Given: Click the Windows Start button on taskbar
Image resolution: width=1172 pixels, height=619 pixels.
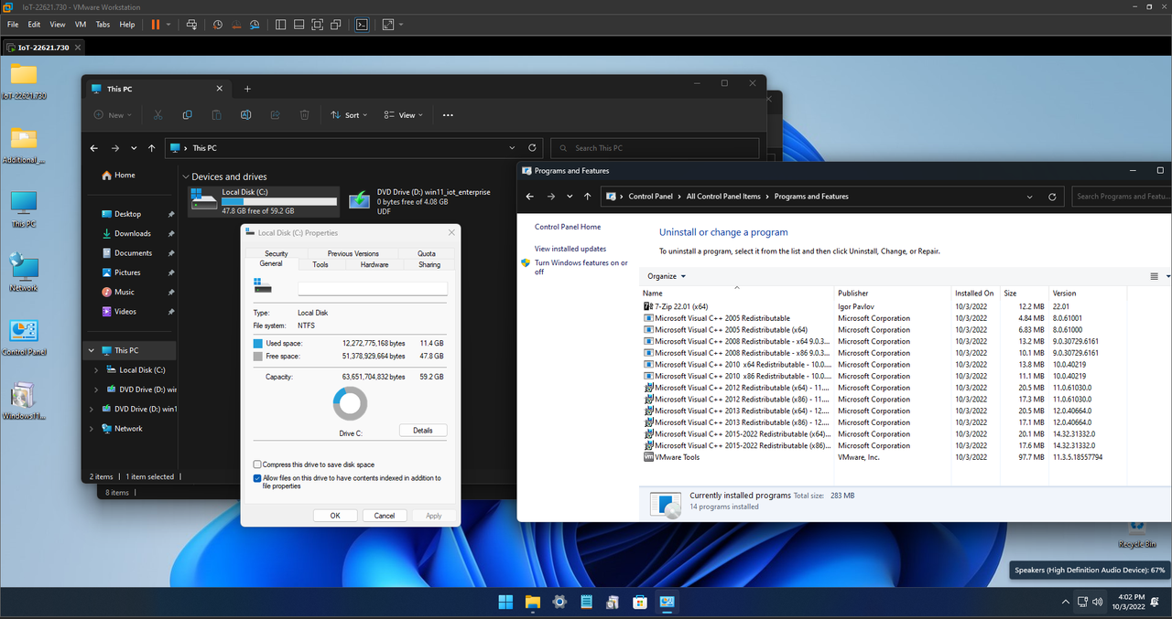Looking at the screenshot, I should (505, 602).
